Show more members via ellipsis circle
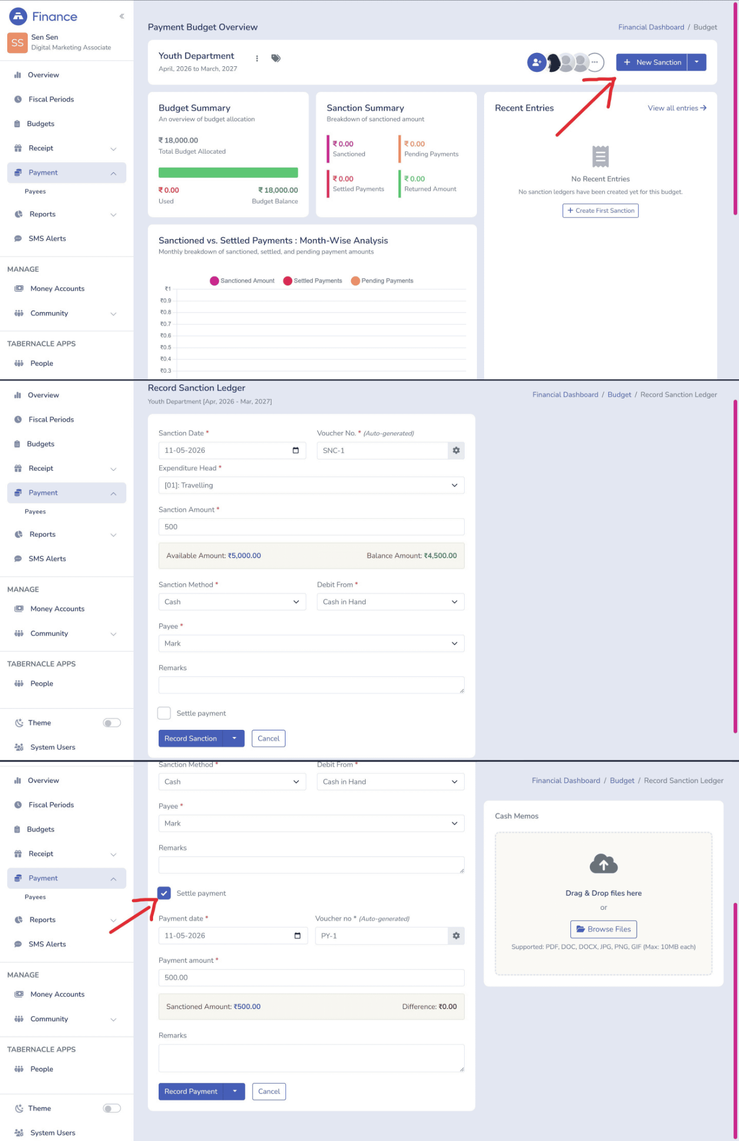This screenshot has width=739, height=1141. (x=595, y=62)
